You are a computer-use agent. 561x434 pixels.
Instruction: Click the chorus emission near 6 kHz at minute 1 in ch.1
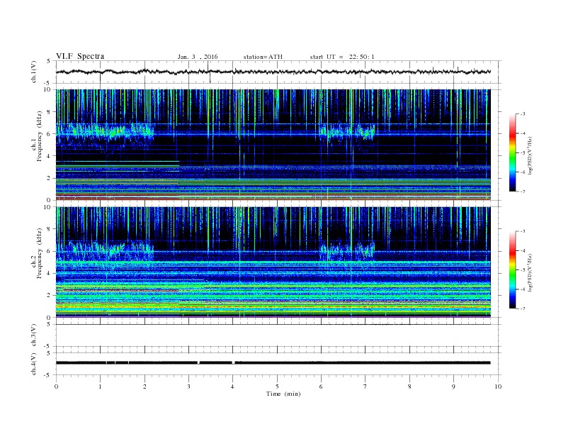pos(105,130)
